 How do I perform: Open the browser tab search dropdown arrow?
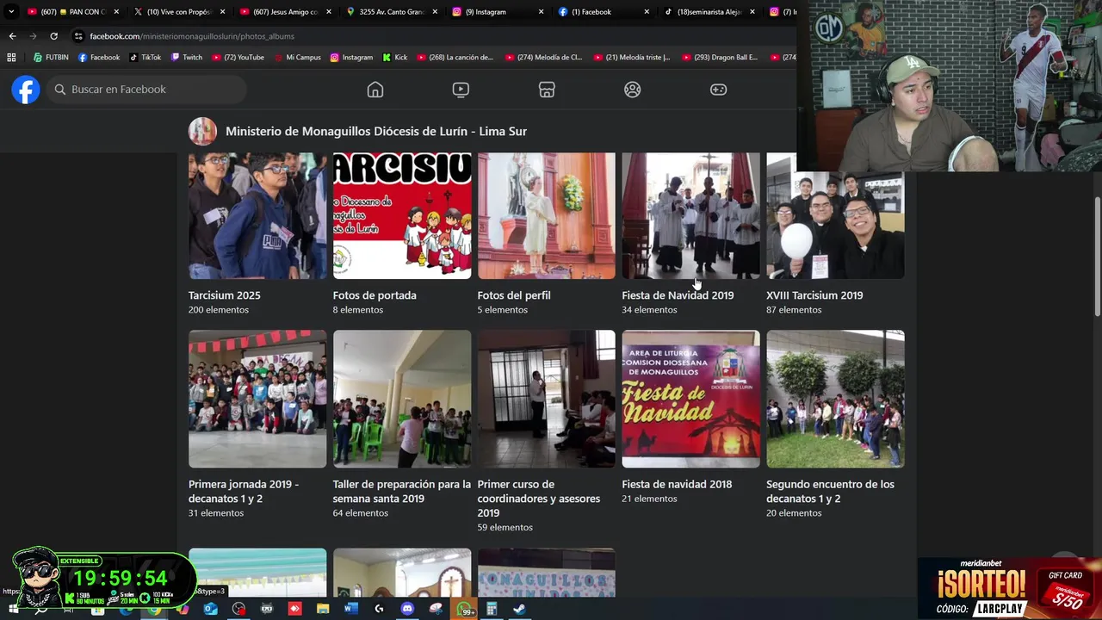pyautogui.click(x=10, y=12)
